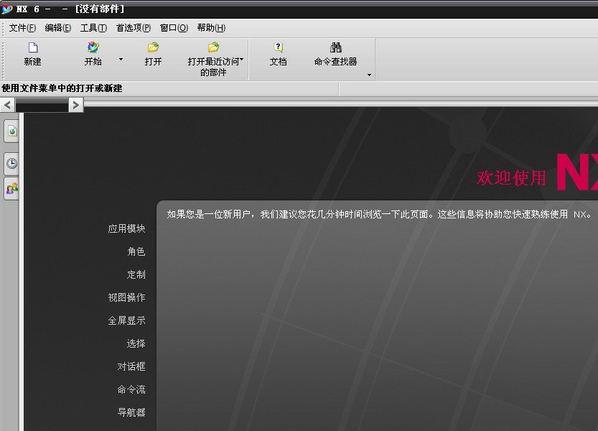598x431 pixels.
Task: Expand the 开始 dropdown arrow
Action: tap(121, 59)
